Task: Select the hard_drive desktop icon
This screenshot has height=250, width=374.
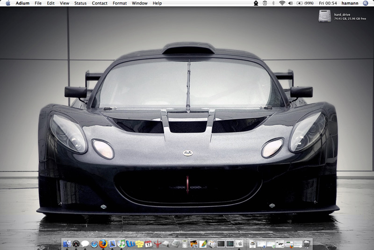Action: click(325, 16)
